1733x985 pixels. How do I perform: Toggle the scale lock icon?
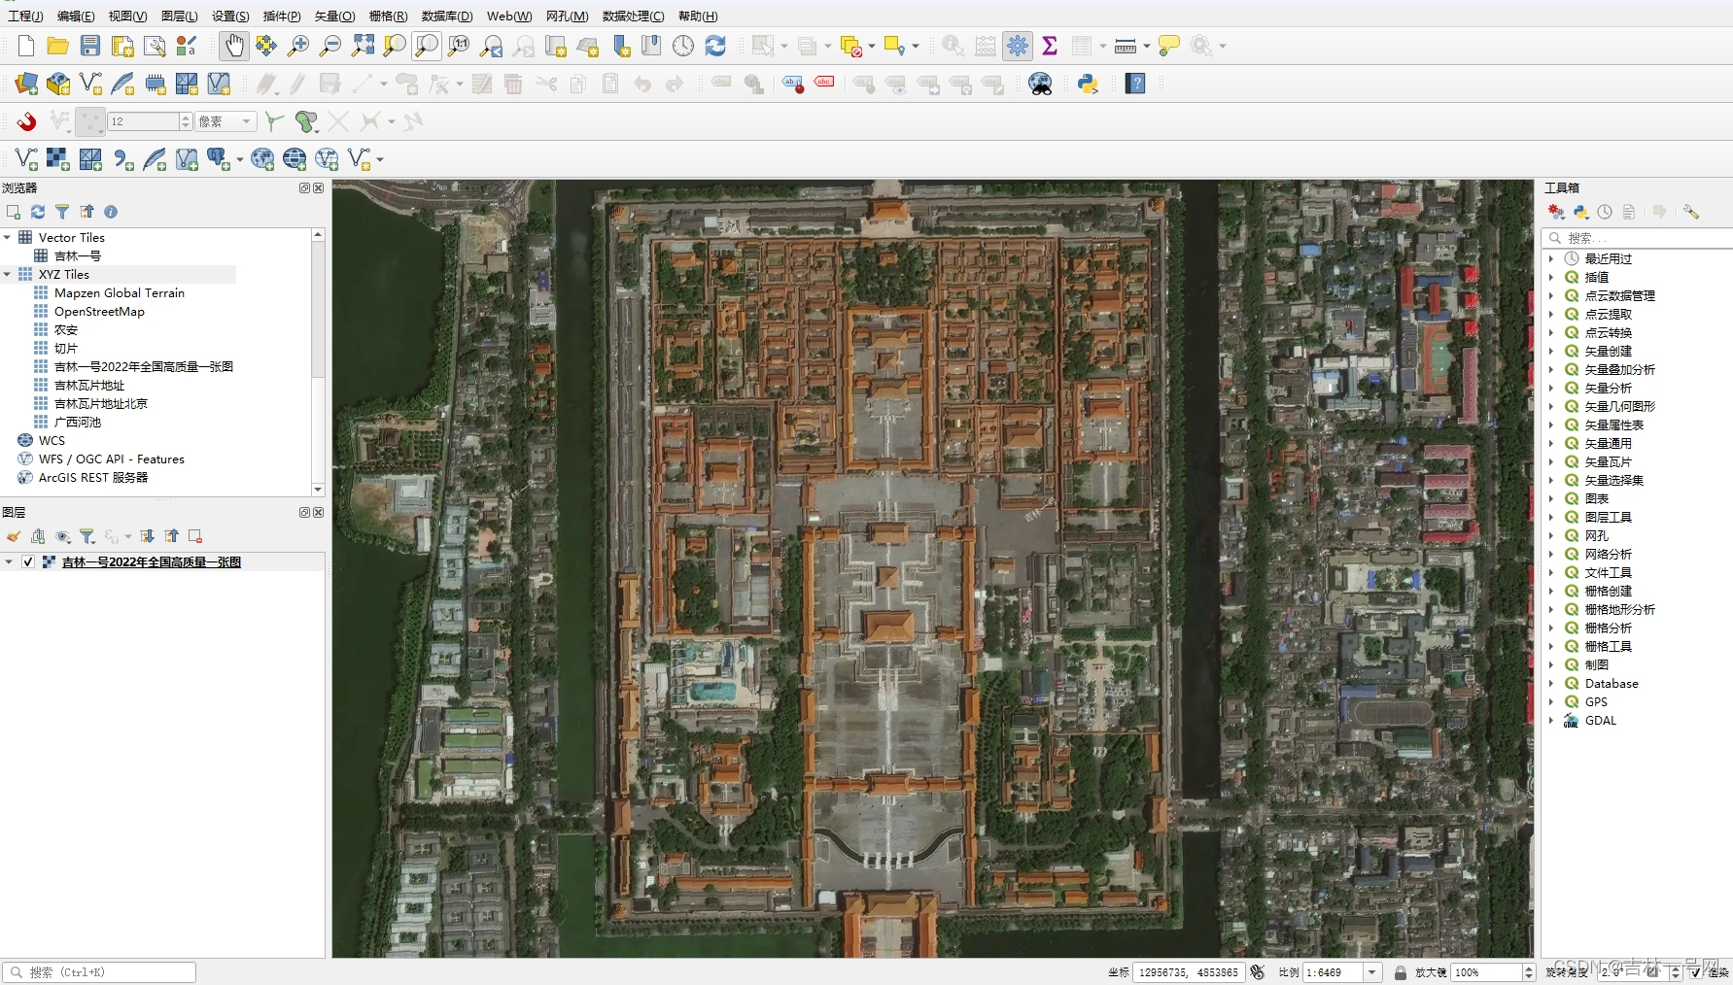click(1401, 972)
